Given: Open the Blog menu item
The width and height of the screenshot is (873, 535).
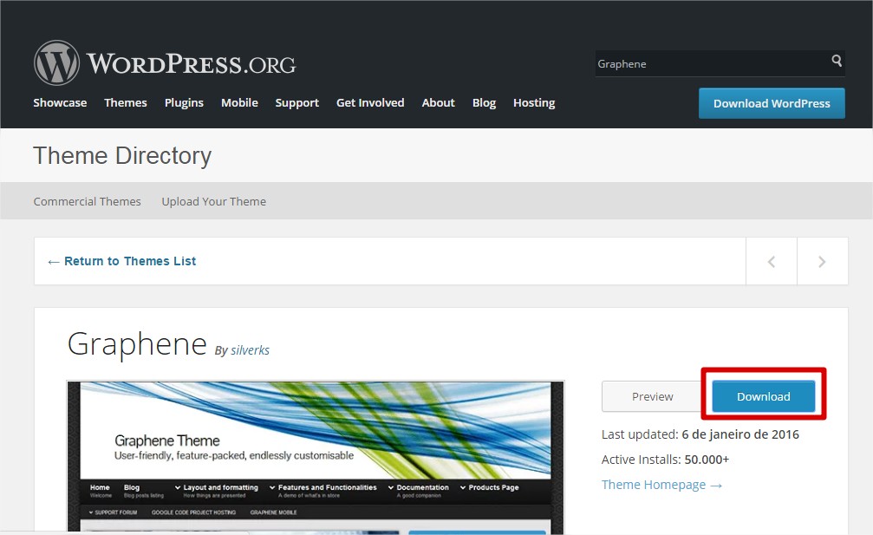Looking at the screenshot, I should (x=484, y=103).
